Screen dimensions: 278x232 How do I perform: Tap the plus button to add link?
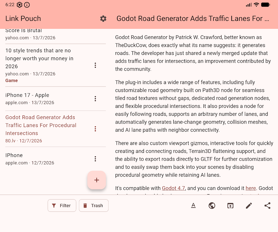click(x=97, y=180)
